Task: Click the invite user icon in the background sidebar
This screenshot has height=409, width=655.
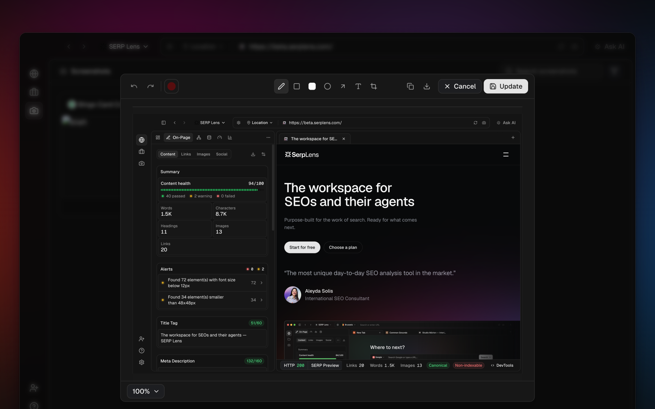Action: 34,388
